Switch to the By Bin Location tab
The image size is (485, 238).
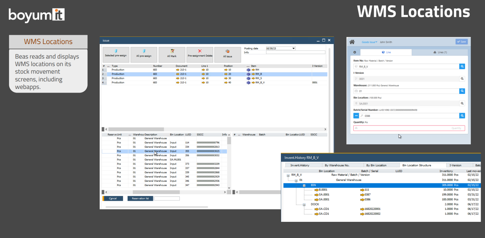click(376, 165)
